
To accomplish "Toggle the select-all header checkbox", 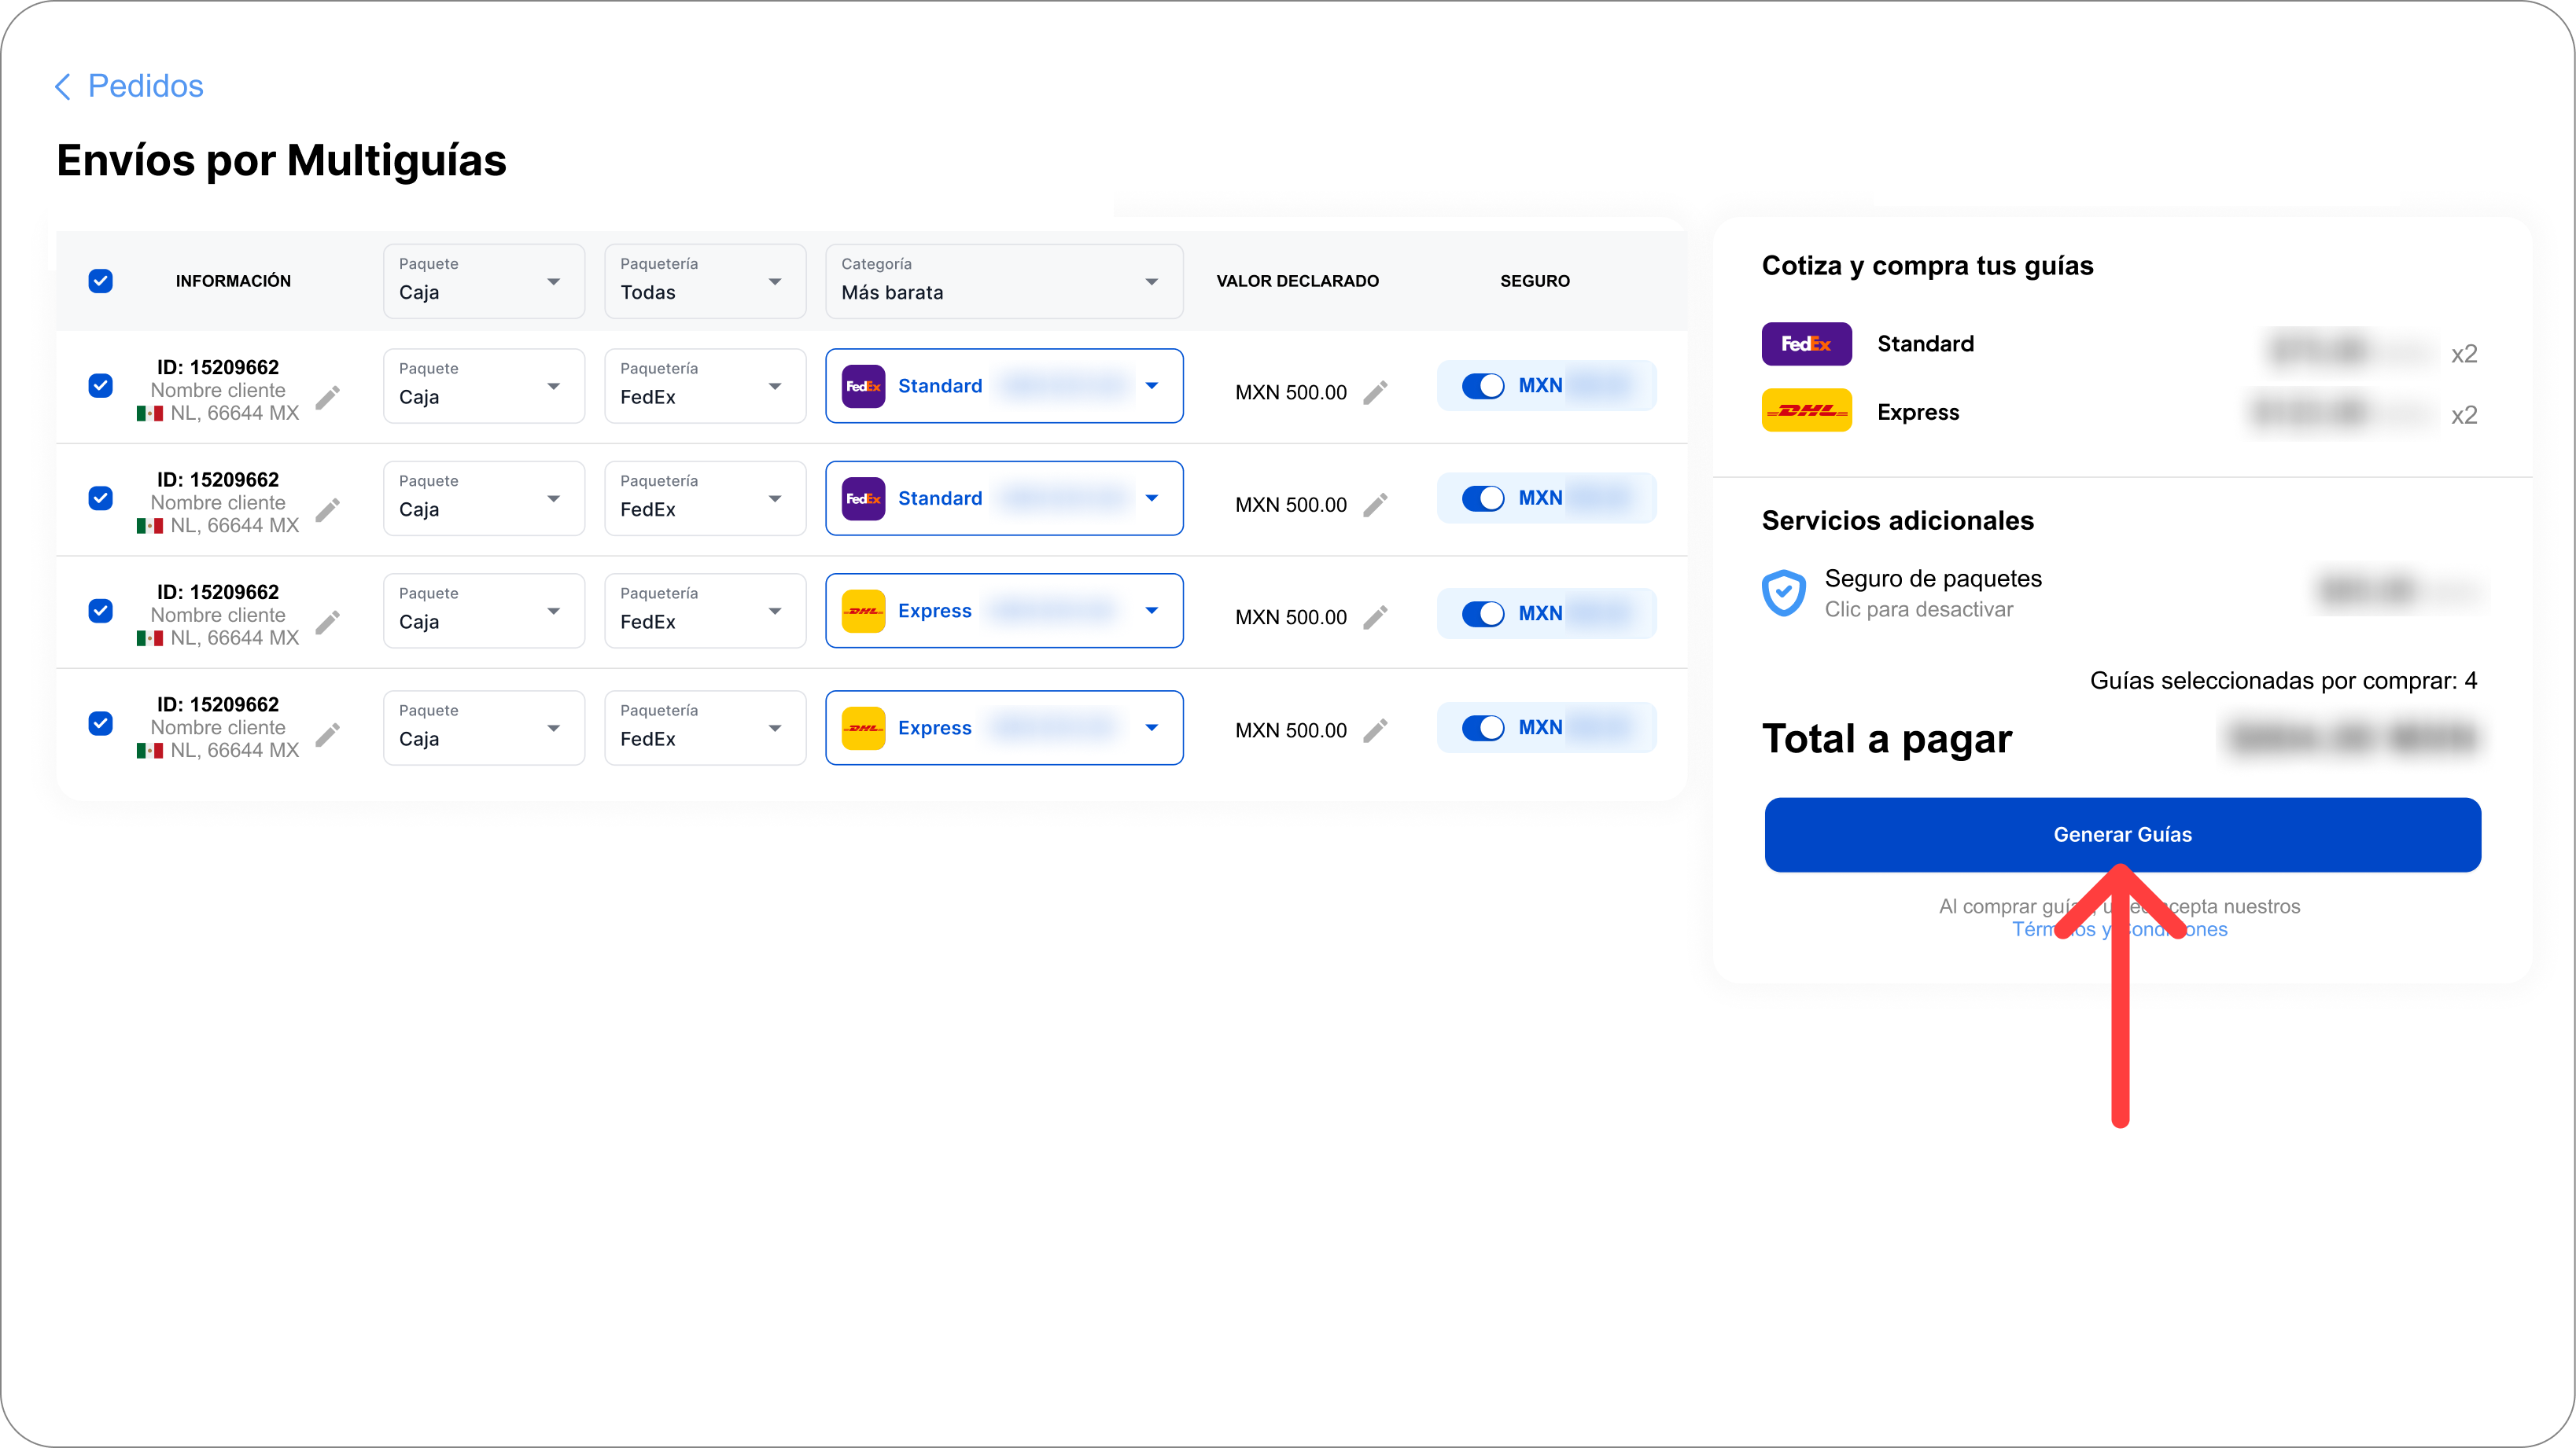I will pyautogui.click(x=100, y=281).
